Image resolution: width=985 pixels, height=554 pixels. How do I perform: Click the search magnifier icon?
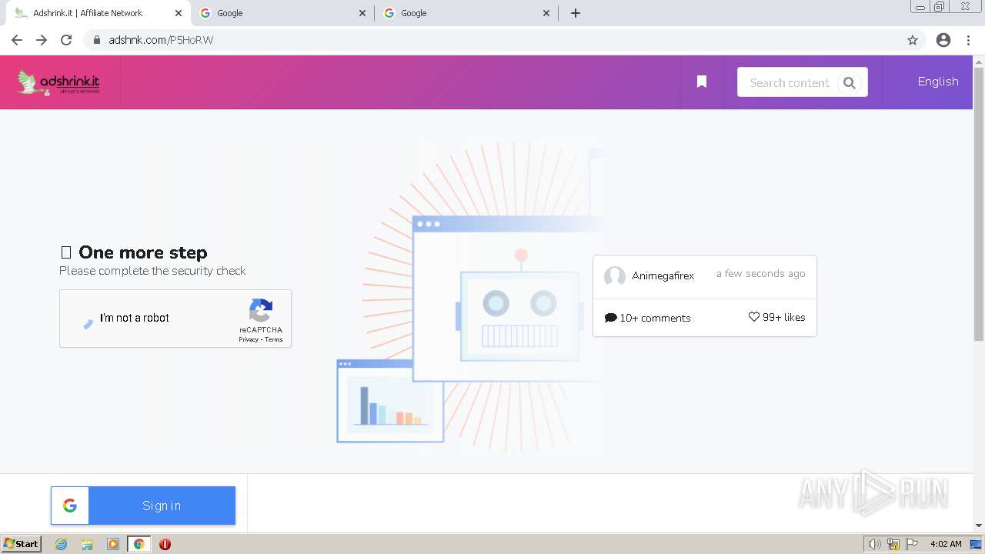click(850, 83)
